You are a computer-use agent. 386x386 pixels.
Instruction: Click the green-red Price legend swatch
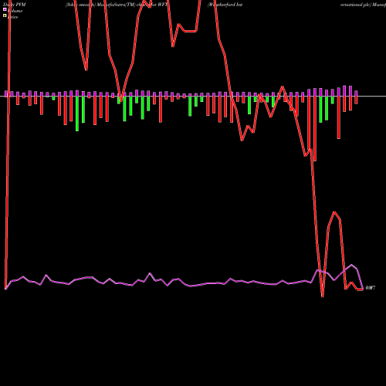point(5,15)
